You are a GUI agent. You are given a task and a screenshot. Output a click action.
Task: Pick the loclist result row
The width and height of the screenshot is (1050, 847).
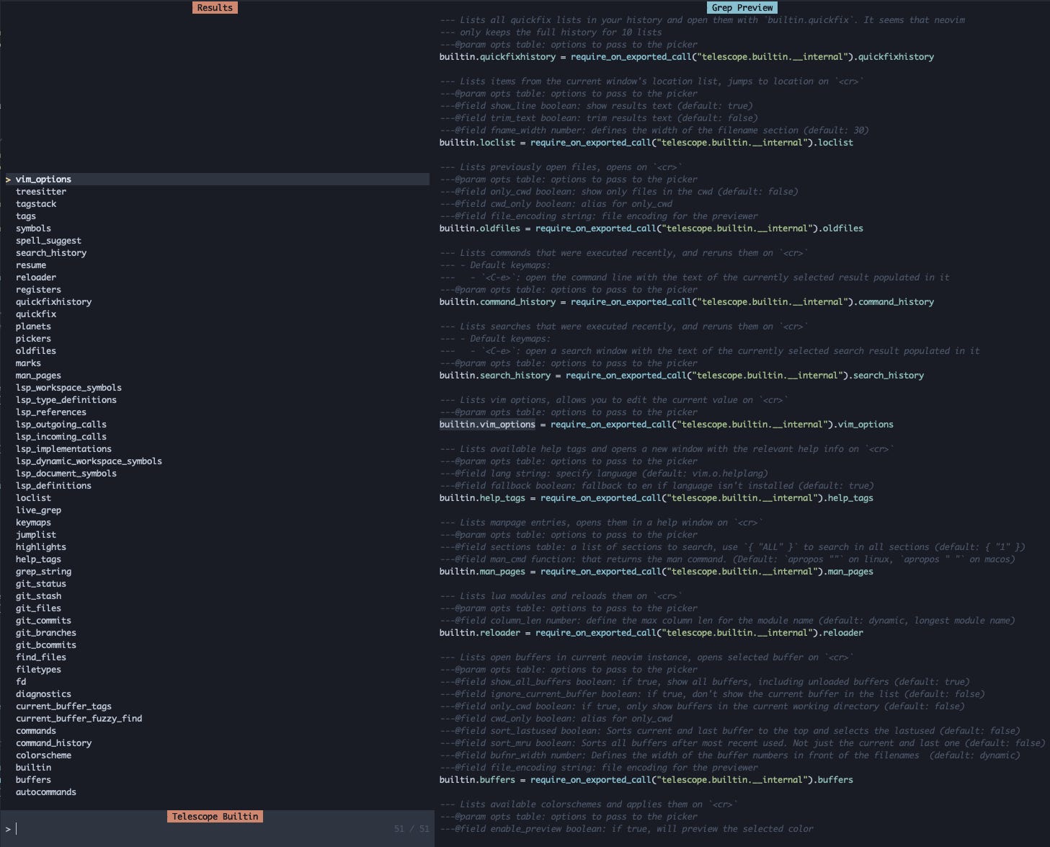point(33,498)
